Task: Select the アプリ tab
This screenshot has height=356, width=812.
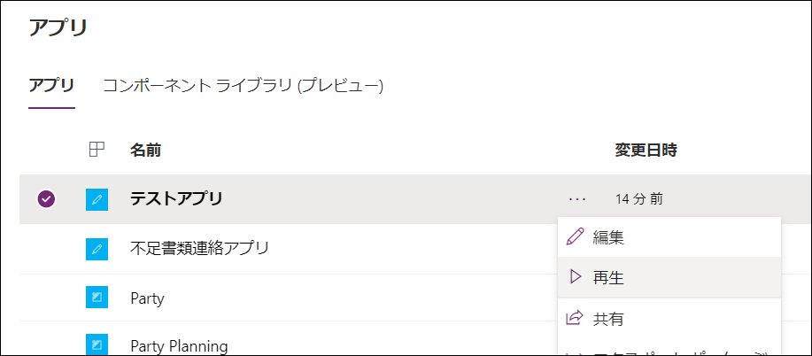Action: (51, 86)
